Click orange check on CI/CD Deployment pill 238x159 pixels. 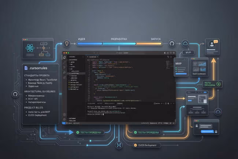pyautogui.click(x=135, y=145)
